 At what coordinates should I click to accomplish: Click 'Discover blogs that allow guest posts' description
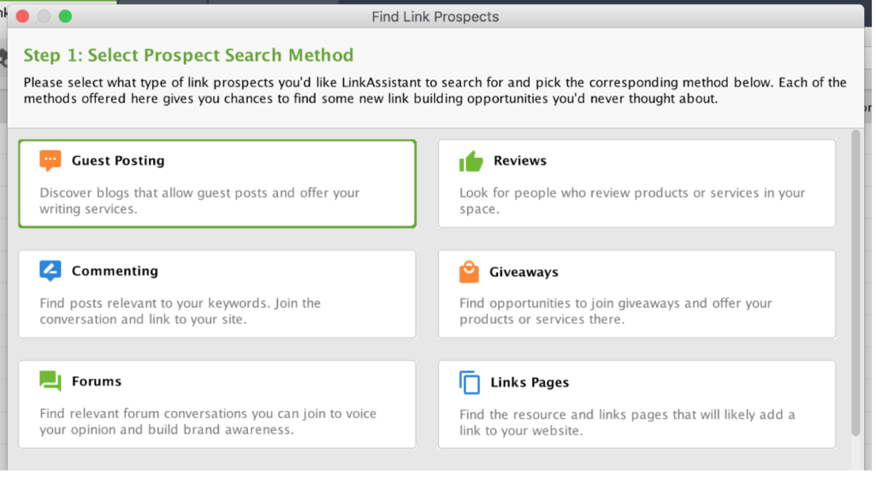199,200
